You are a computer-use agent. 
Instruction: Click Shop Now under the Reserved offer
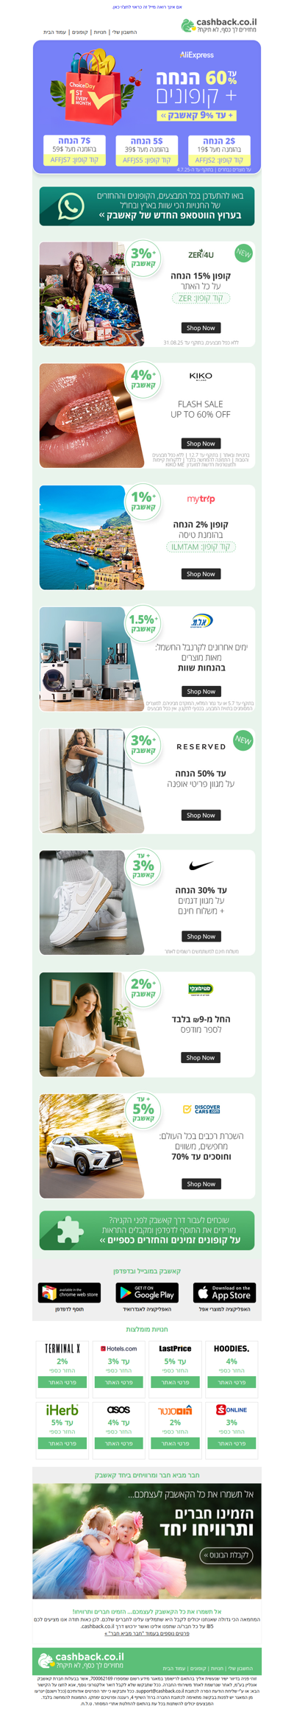click(x=201, y=815)
